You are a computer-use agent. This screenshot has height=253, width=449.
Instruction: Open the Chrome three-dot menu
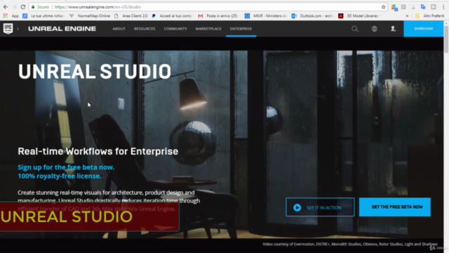click(x=443, y=7)
